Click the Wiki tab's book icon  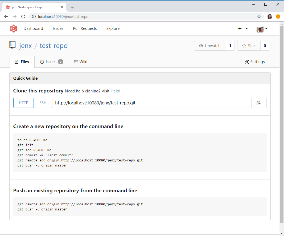[x=76, y=62]
